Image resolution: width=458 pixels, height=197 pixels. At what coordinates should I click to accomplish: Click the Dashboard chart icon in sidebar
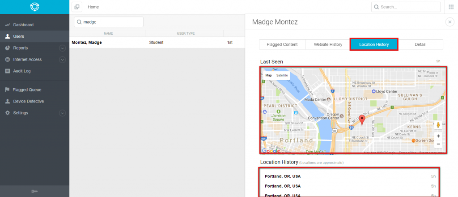pyautogui.click(x=8, y=25)
